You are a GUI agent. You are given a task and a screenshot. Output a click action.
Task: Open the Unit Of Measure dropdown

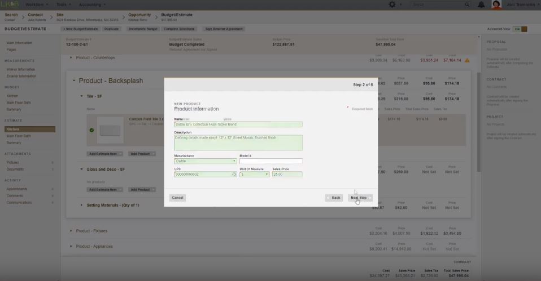254,175
